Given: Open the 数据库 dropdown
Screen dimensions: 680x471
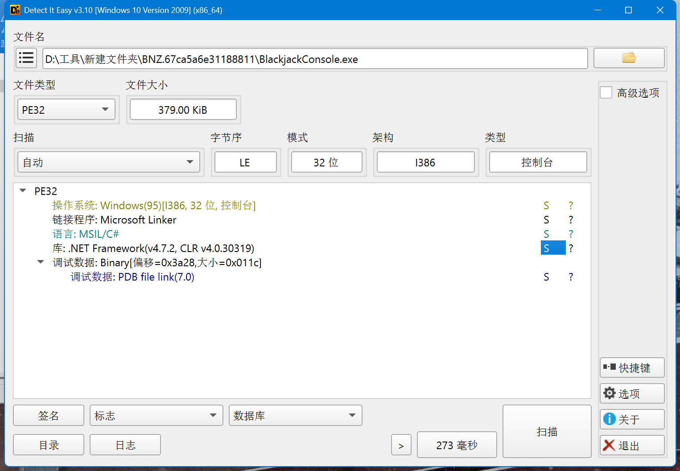Looking at the screenshot, I should coord(295,416).
